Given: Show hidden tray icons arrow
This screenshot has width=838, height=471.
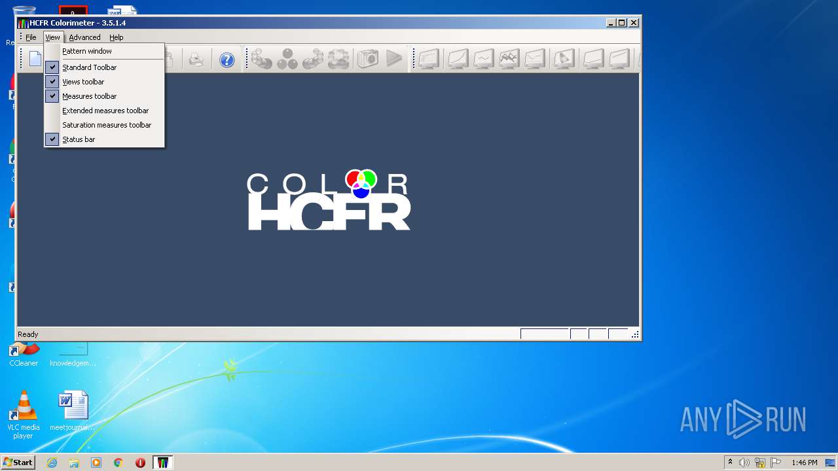Looking at the screenshot, I should (x=730, y=462).
